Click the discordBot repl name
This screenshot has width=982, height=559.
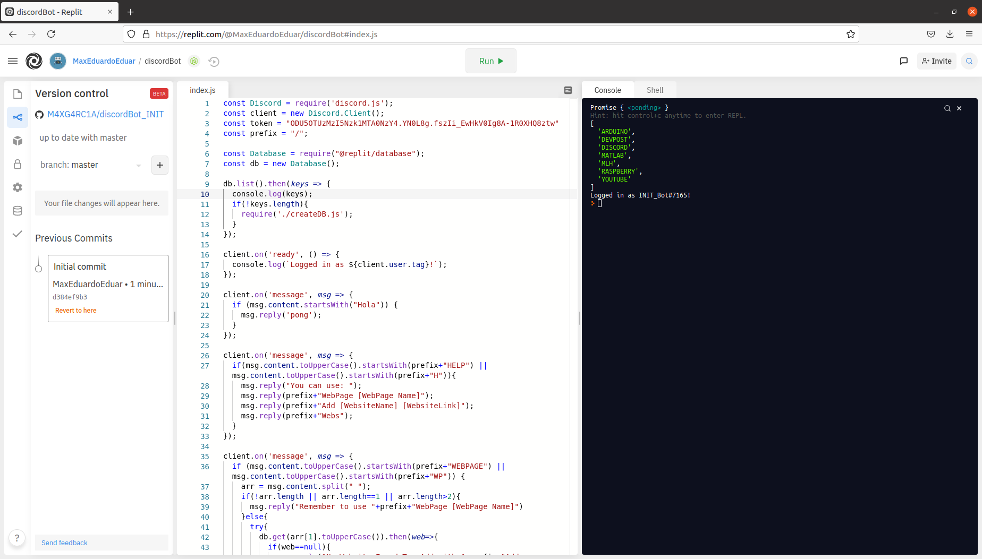coord(163,61)
